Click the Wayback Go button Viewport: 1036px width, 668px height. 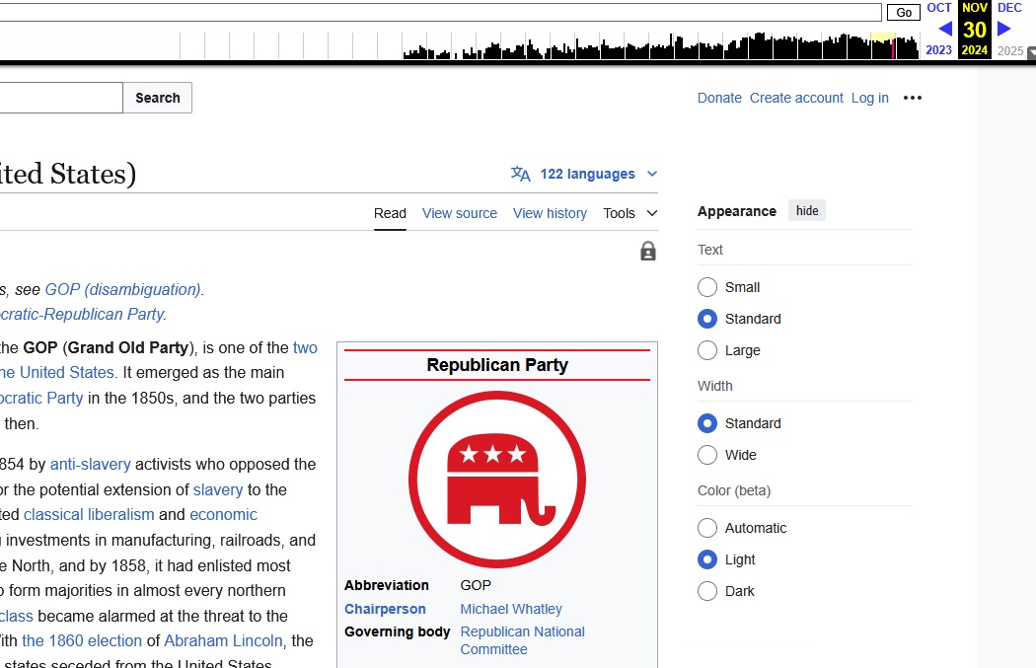[x=903, y=12]
